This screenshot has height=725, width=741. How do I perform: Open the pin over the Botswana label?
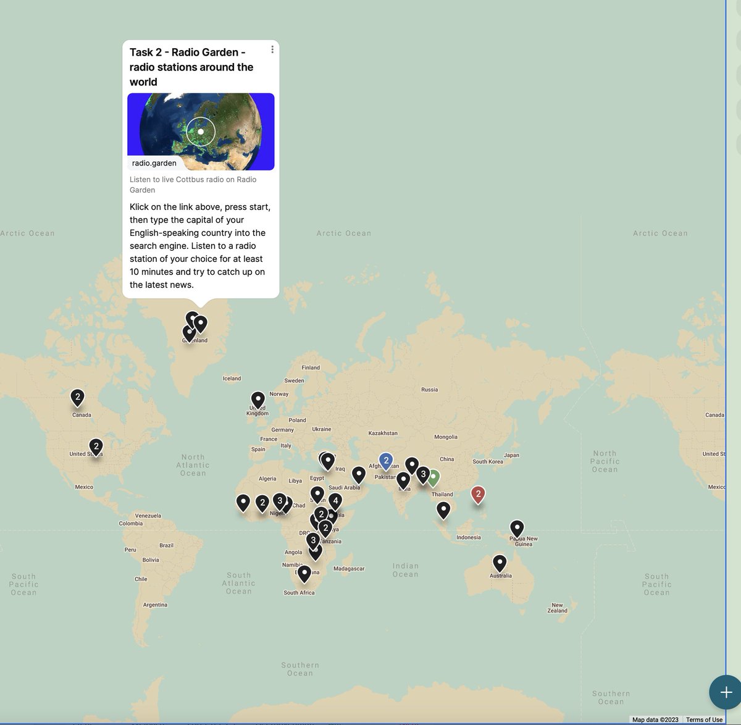(x=304, y=574)
